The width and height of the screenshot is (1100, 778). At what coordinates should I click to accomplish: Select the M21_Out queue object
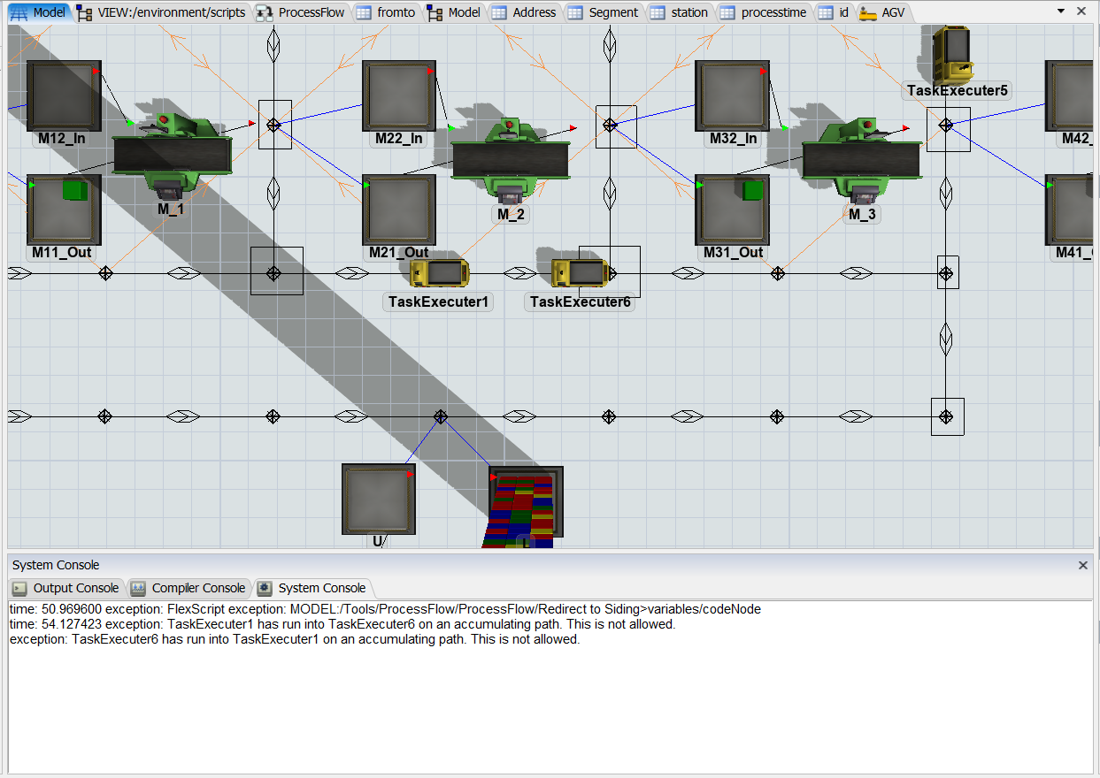399,210
